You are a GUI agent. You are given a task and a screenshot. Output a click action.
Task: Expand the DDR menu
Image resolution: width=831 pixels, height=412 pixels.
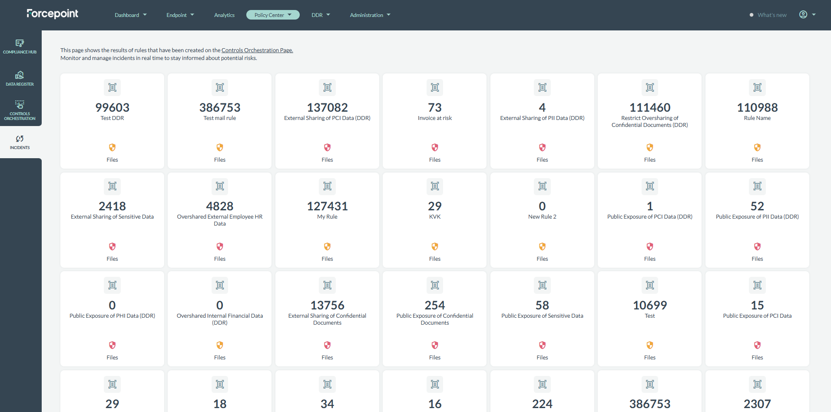coord(321,15)
